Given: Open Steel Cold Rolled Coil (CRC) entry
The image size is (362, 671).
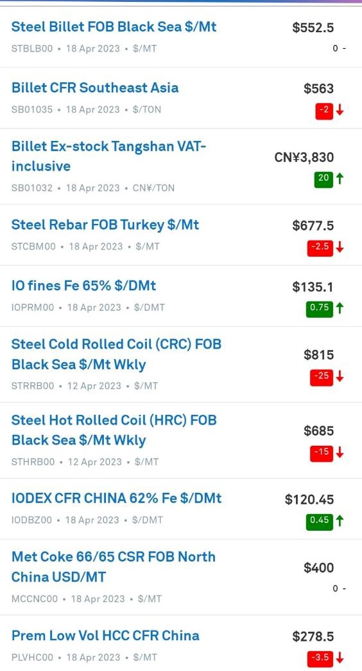Looking at the screenshot, I should point(116,354).
